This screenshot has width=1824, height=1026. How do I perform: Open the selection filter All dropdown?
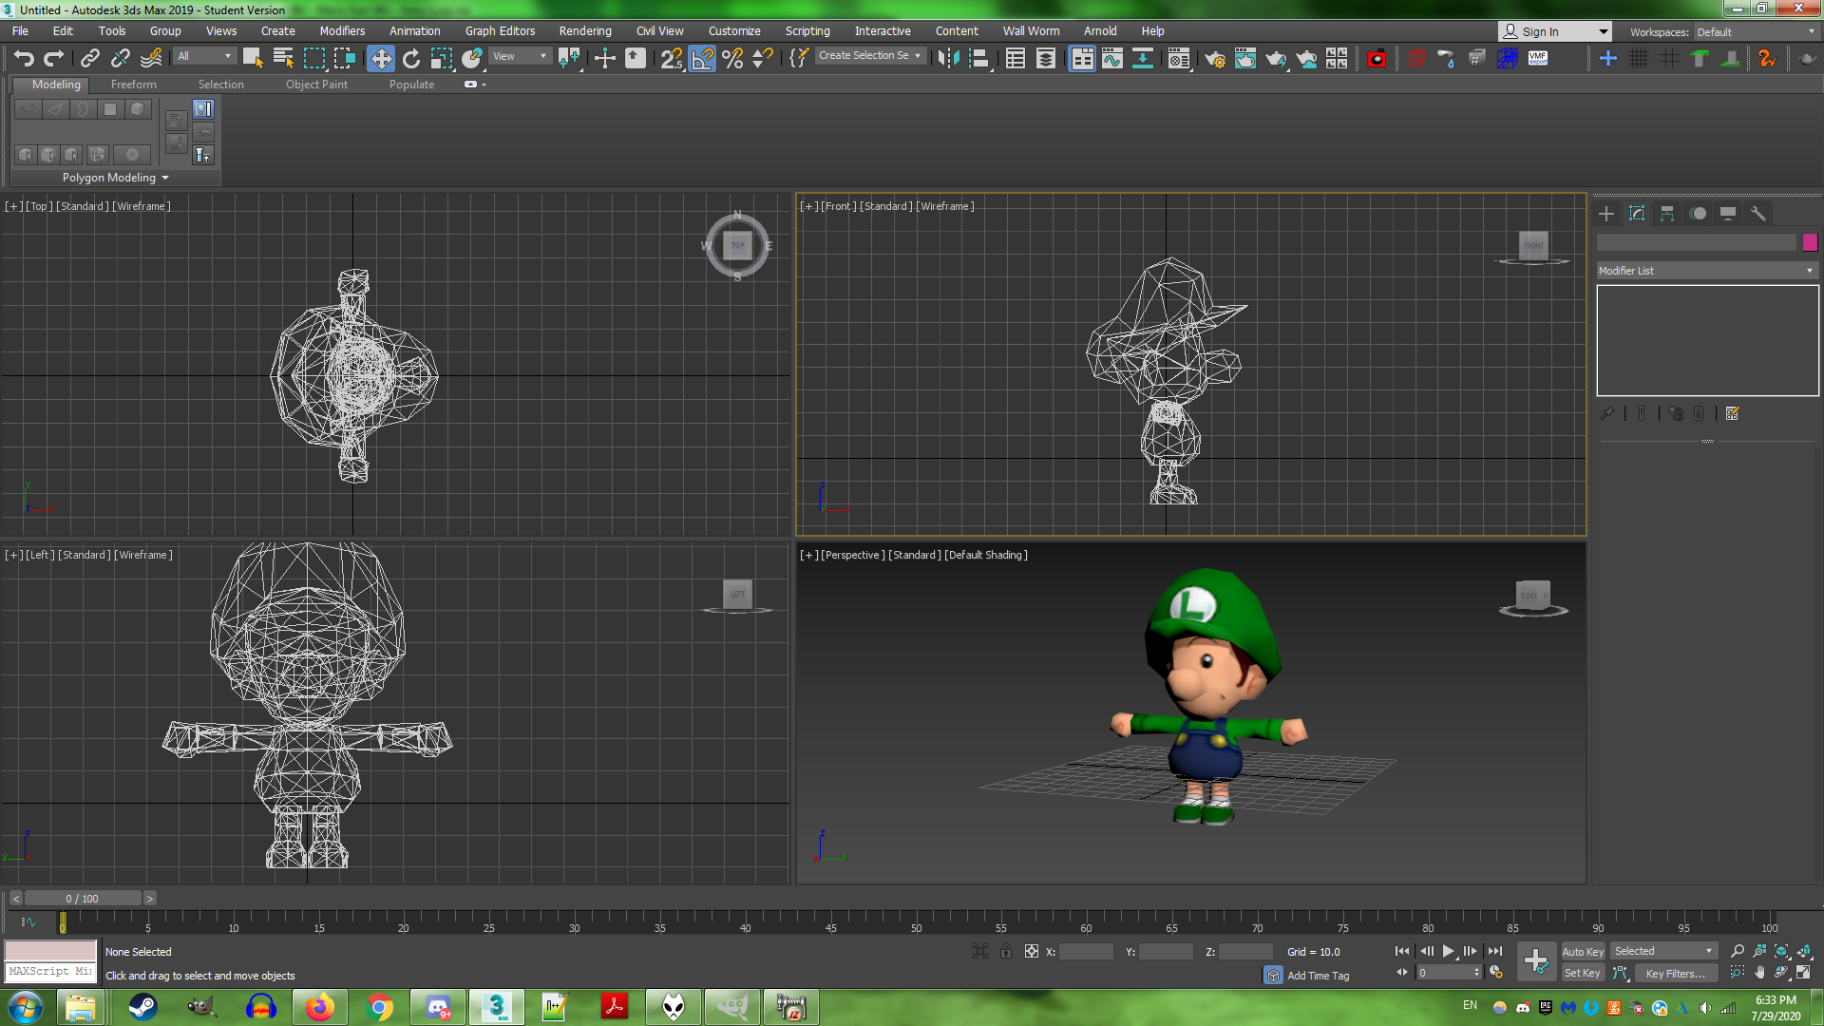click(x=204, y=57)
